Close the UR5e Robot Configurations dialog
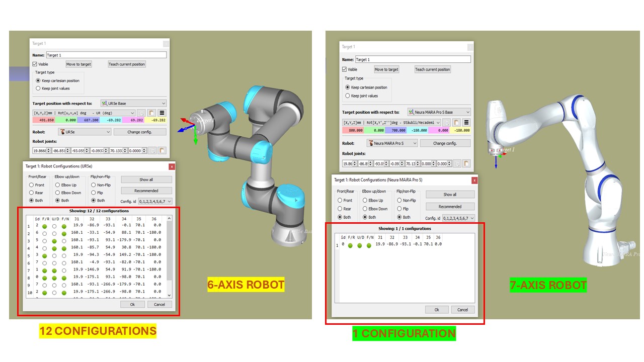 [172, 166]
